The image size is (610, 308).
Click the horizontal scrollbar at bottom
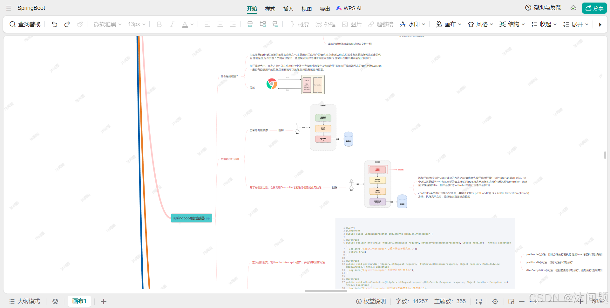pos(326,291)
